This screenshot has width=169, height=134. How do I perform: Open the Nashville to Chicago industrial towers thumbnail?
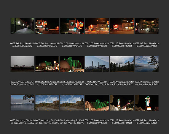97,64
